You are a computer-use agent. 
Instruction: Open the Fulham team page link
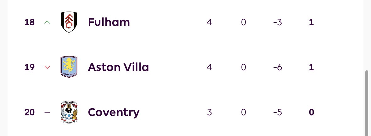point(109,22)
